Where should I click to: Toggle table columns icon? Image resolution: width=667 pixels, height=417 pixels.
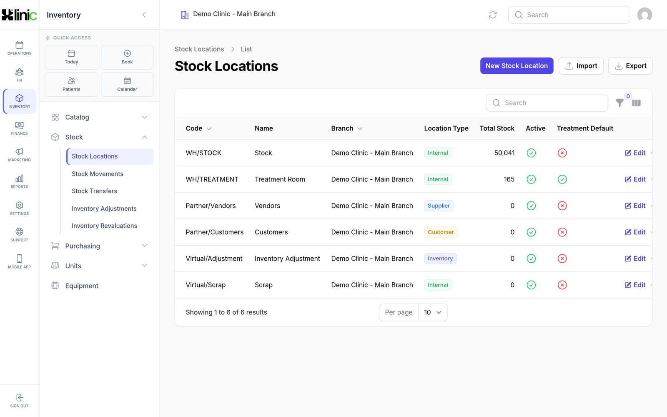(636, 103)
